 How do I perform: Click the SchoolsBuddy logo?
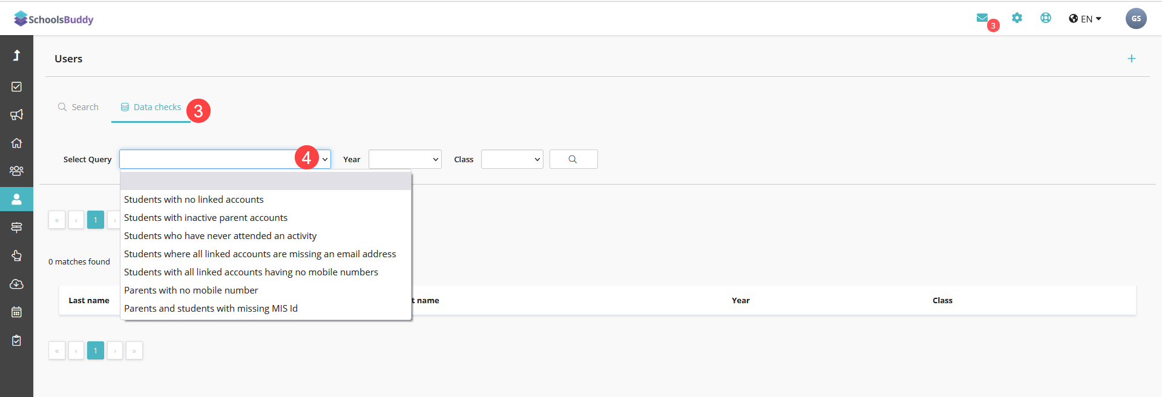(x=54, y=19)
